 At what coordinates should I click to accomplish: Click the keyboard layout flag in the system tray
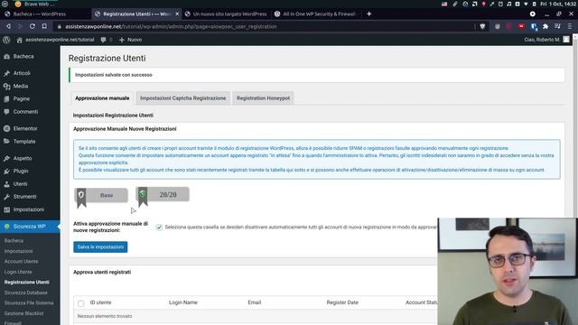coord(444,4)
